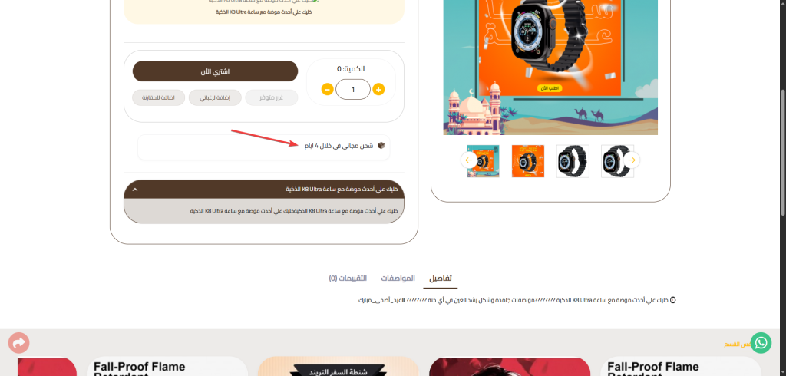Click the اشتري الأن buy button
This screenshot has width=786, height=376.
pyautogui.click(x=215, y=71)
